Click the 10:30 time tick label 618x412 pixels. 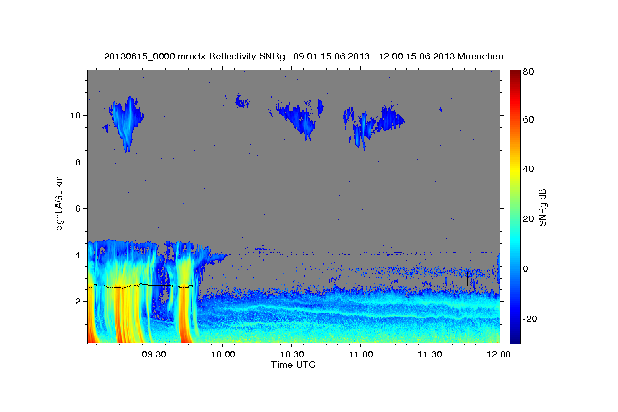(292, 355)
